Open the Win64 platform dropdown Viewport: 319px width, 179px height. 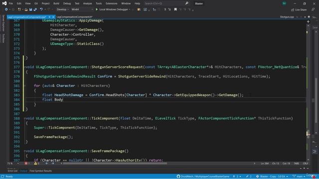pos(82,9)
